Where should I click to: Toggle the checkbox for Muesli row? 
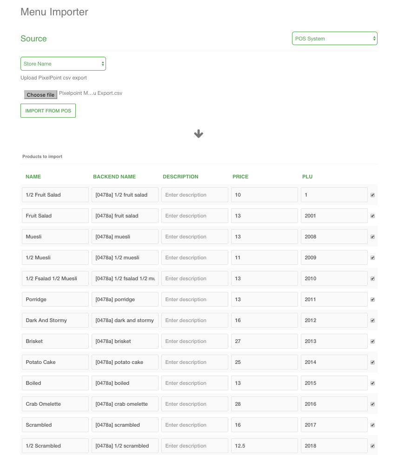pyautogui.click(x=372, y=237)
